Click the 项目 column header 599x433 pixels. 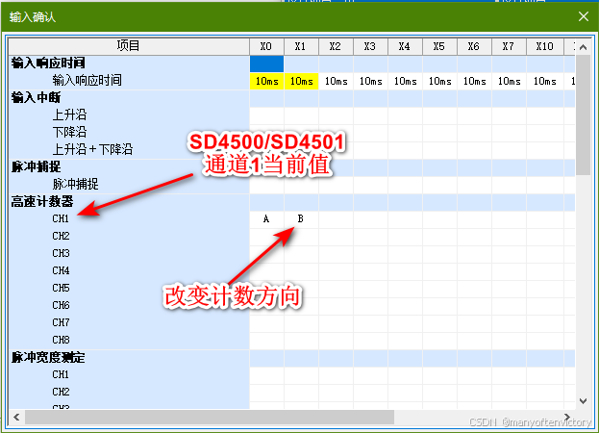129,46
